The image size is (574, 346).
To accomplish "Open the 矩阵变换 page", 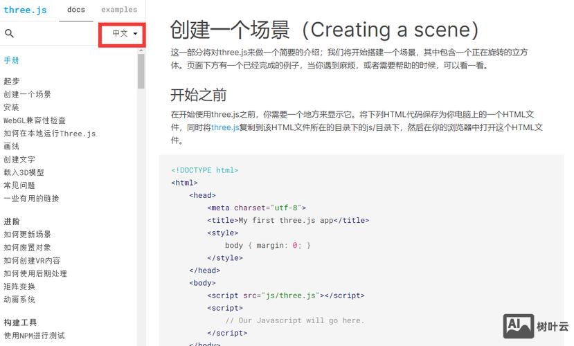I will coord(19,286).
